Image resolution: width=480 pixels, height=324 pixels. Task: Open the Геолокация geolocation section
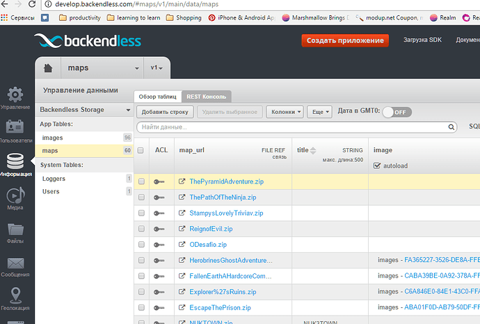(x=15, y=299)
